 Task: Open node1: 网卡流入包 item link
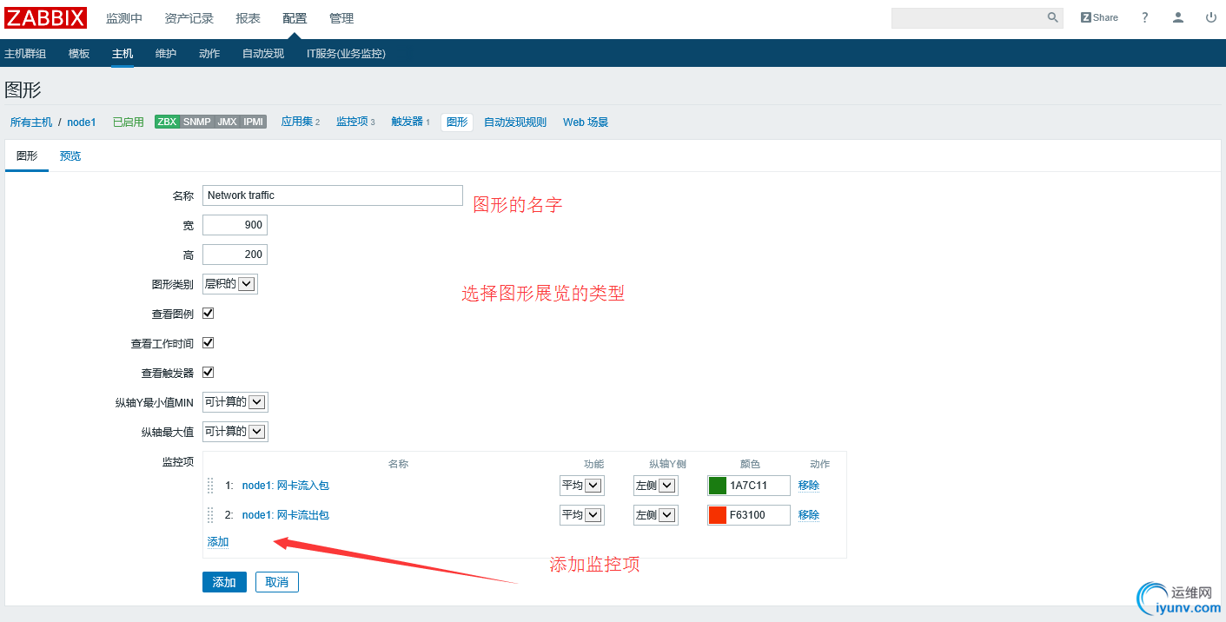(x=286, y=486)
